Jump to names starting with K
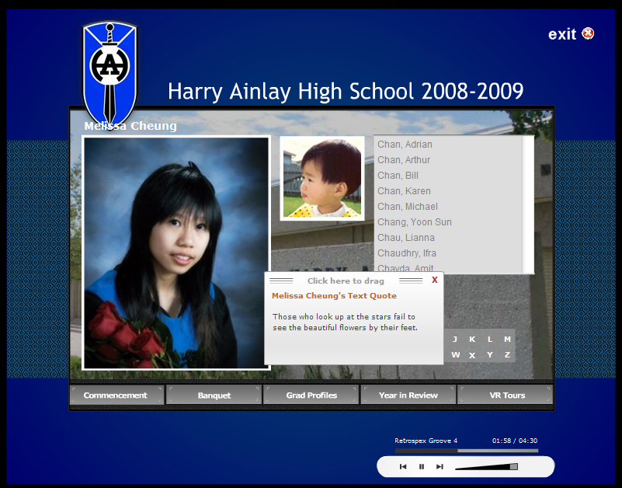 point(472,339)
